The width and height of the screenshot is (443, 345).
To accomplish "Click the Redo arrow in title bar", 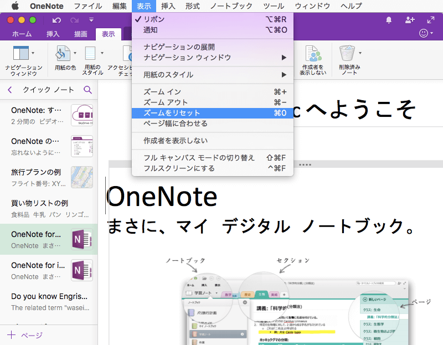I will [74, 20].
